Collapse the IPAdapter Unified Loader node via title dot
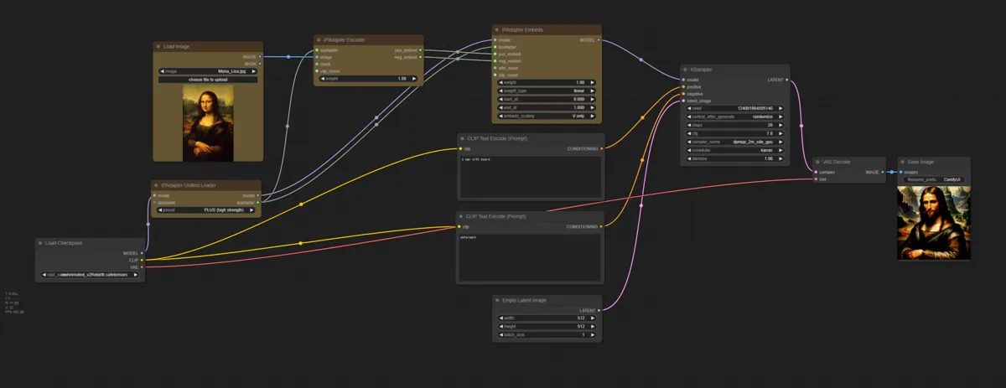This screenshot has width=1006, height=388. (157, 185)
